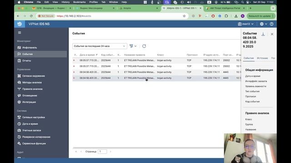
Task: Switch to AM Threat Intelligence Portal tab
Action: (x=225, y=8)
